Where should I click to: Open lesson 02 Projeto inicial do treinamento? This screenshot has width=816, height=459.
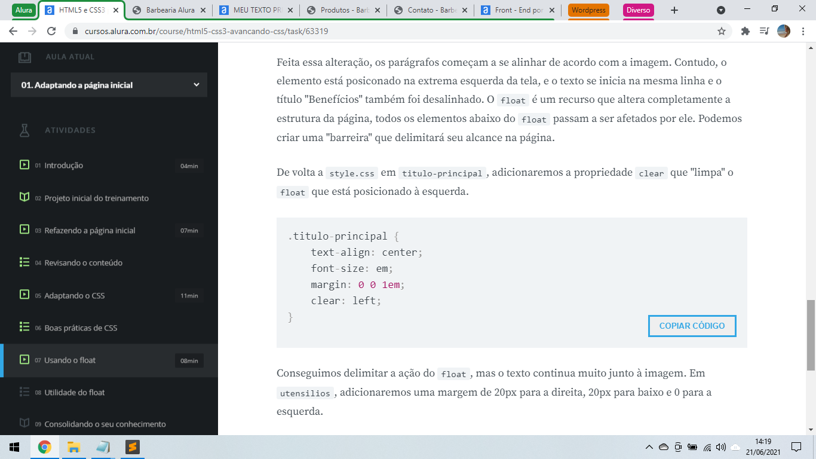tap(109, 198)
